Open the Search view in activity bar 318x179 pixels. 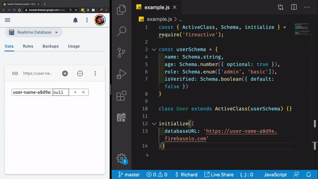point(121,31)
